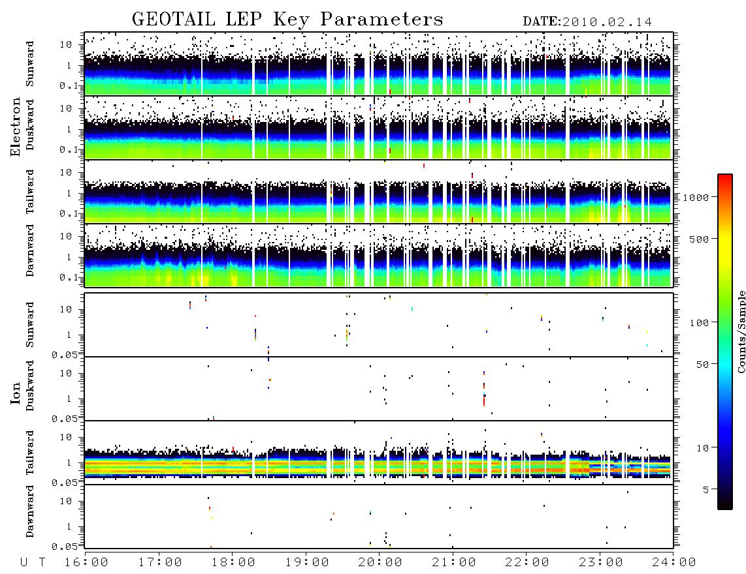Screen dimensions: 746x574
Task: Click the Electron Sunward spectrogram panel
Action: tap(379, 64)
